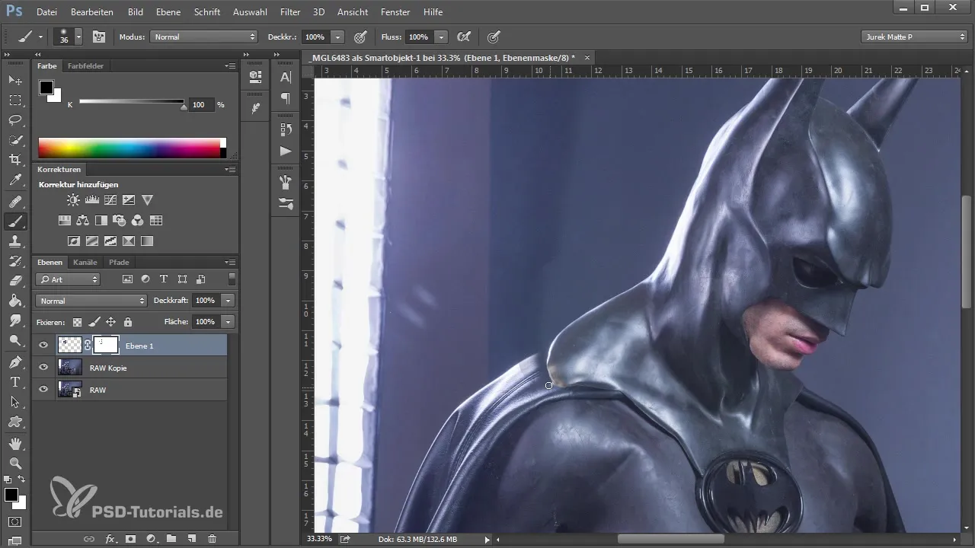Select the Path Selection tool
This screenshot has height=548, width=975.
15,401
